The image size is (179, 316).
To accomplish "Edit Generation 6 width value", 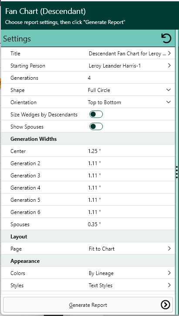I will tap(95, 212).
